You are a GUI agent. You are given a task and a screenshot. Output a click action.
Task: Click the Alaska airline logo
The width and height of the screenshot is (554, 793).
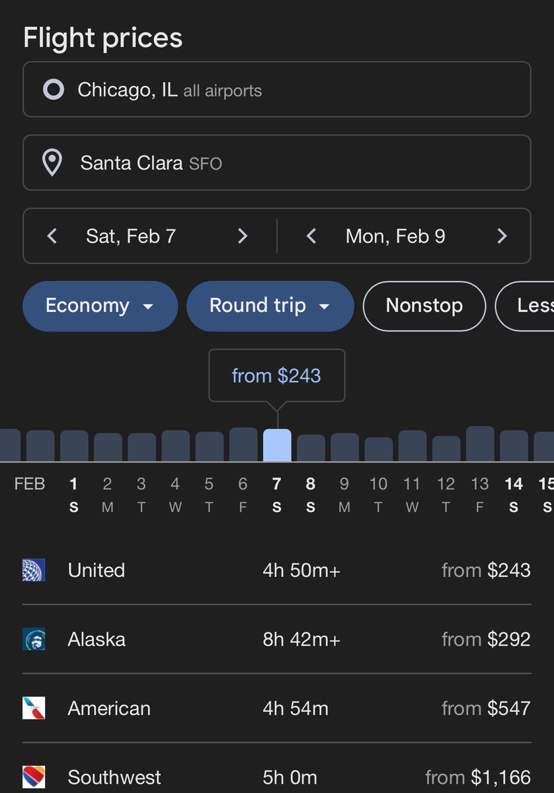[x=34, y=639]
